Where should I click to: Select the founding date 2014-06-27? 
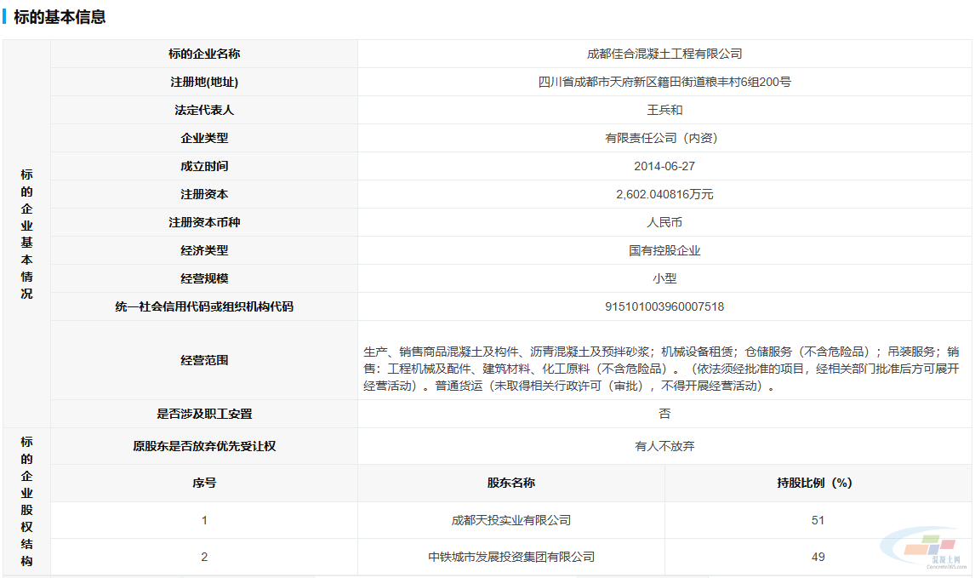tap(664, 166)
